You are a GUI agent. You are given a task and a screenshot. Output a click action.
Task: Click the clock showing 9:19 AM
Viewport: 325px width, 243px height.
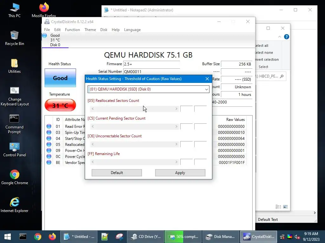(311, 234)
